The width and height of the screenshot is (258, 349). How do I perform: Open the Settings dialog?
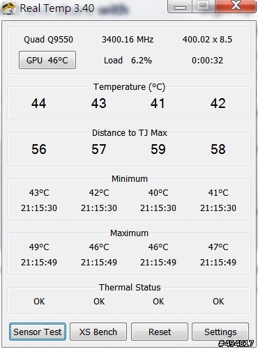click(x=220, y=332)
